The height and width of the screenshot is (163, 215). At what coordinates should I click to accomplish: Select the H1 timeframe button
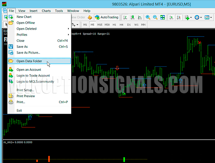pyautogui.click(x=114, y=24)
